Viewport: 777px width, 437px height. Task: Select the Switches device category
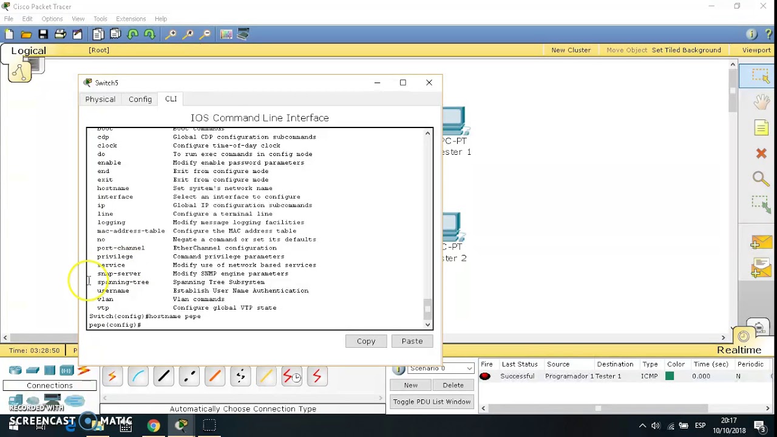tap(33, 370)
